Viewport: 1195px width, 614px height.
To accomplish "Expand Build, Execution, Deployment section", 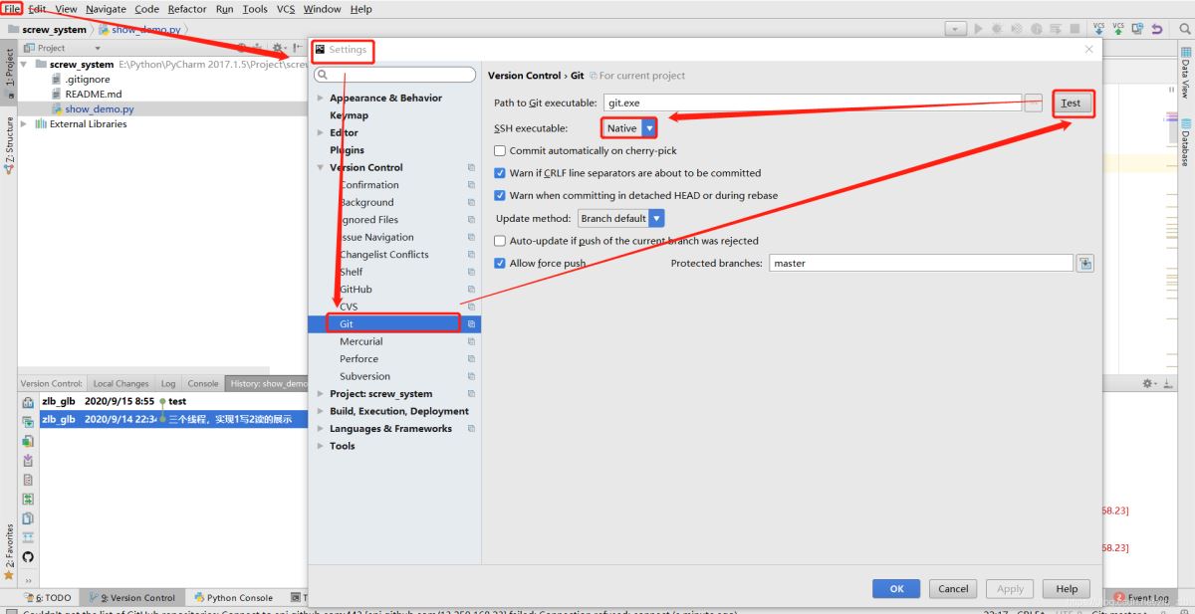I will coord(321,411).
